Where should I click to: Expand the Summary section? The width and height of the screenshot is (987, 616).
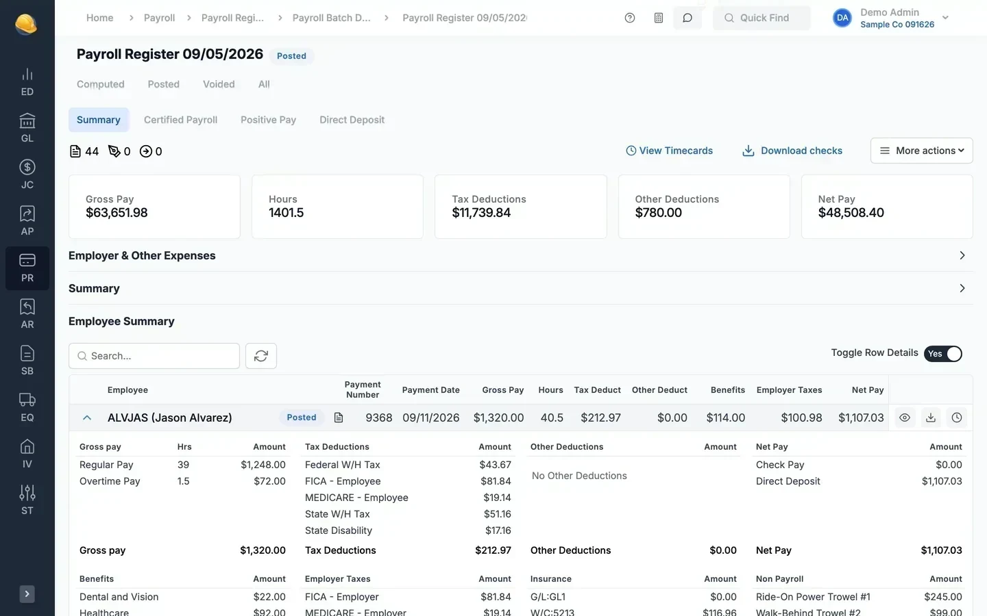click(521, 288)
